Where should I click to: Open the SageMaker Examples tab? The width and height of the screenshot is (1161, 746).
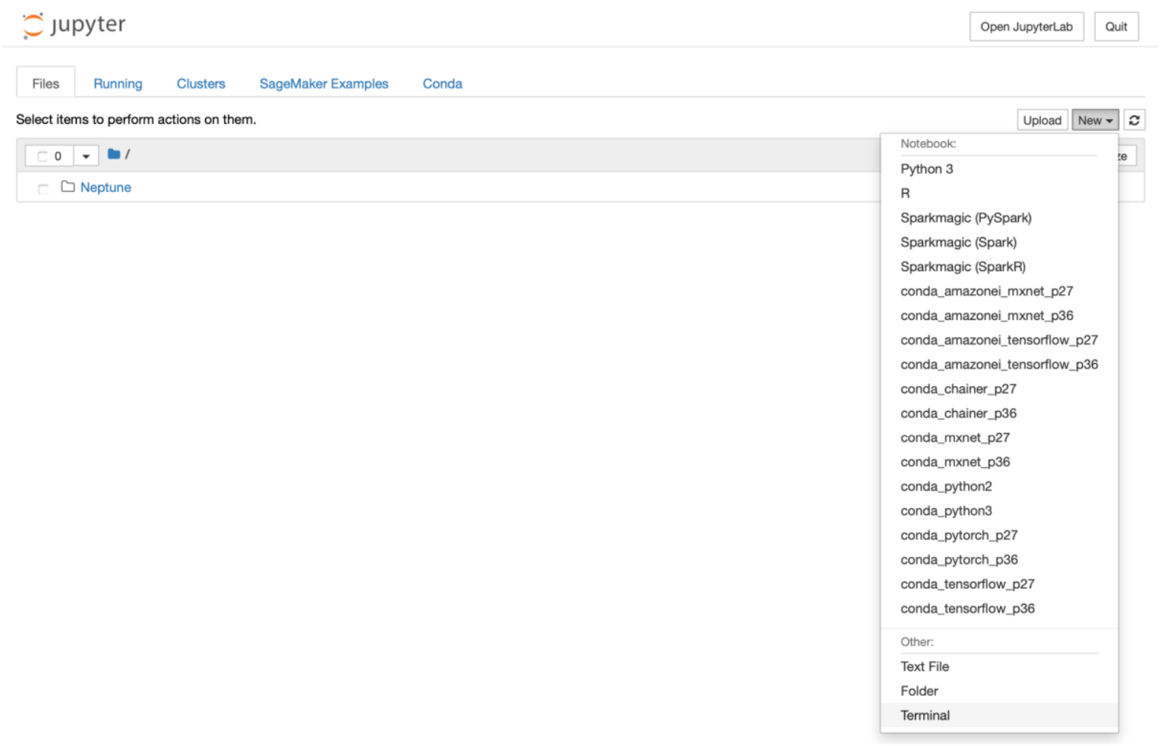click(x=324, y=83)
